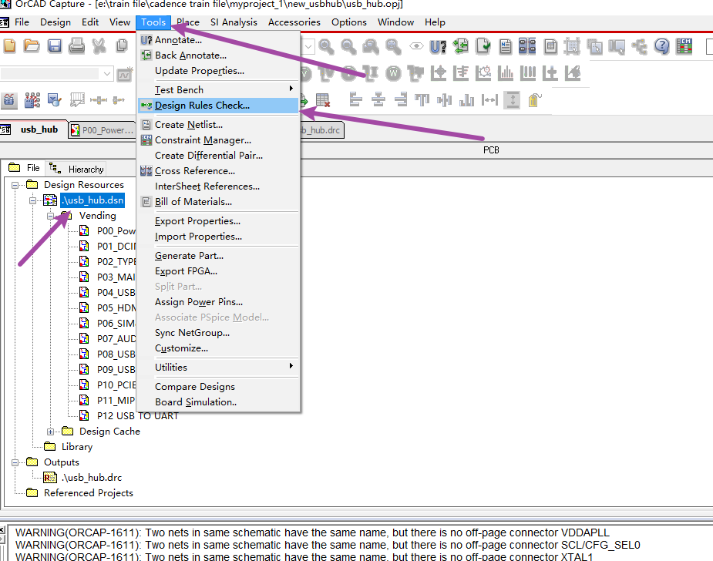Switch to the File tab in project panel
713x561 pixels.
tap(25, 168)
